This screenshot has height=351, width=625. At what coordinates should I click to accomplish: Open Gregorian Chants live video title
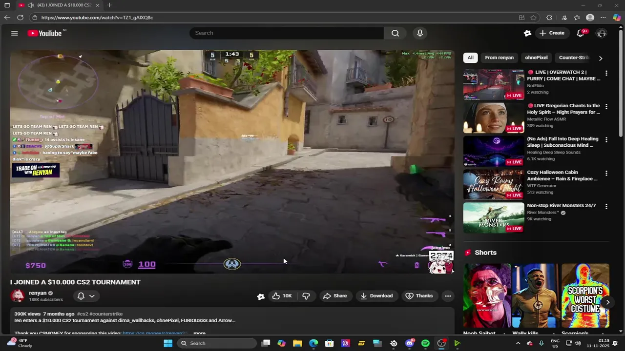point(563,109)
